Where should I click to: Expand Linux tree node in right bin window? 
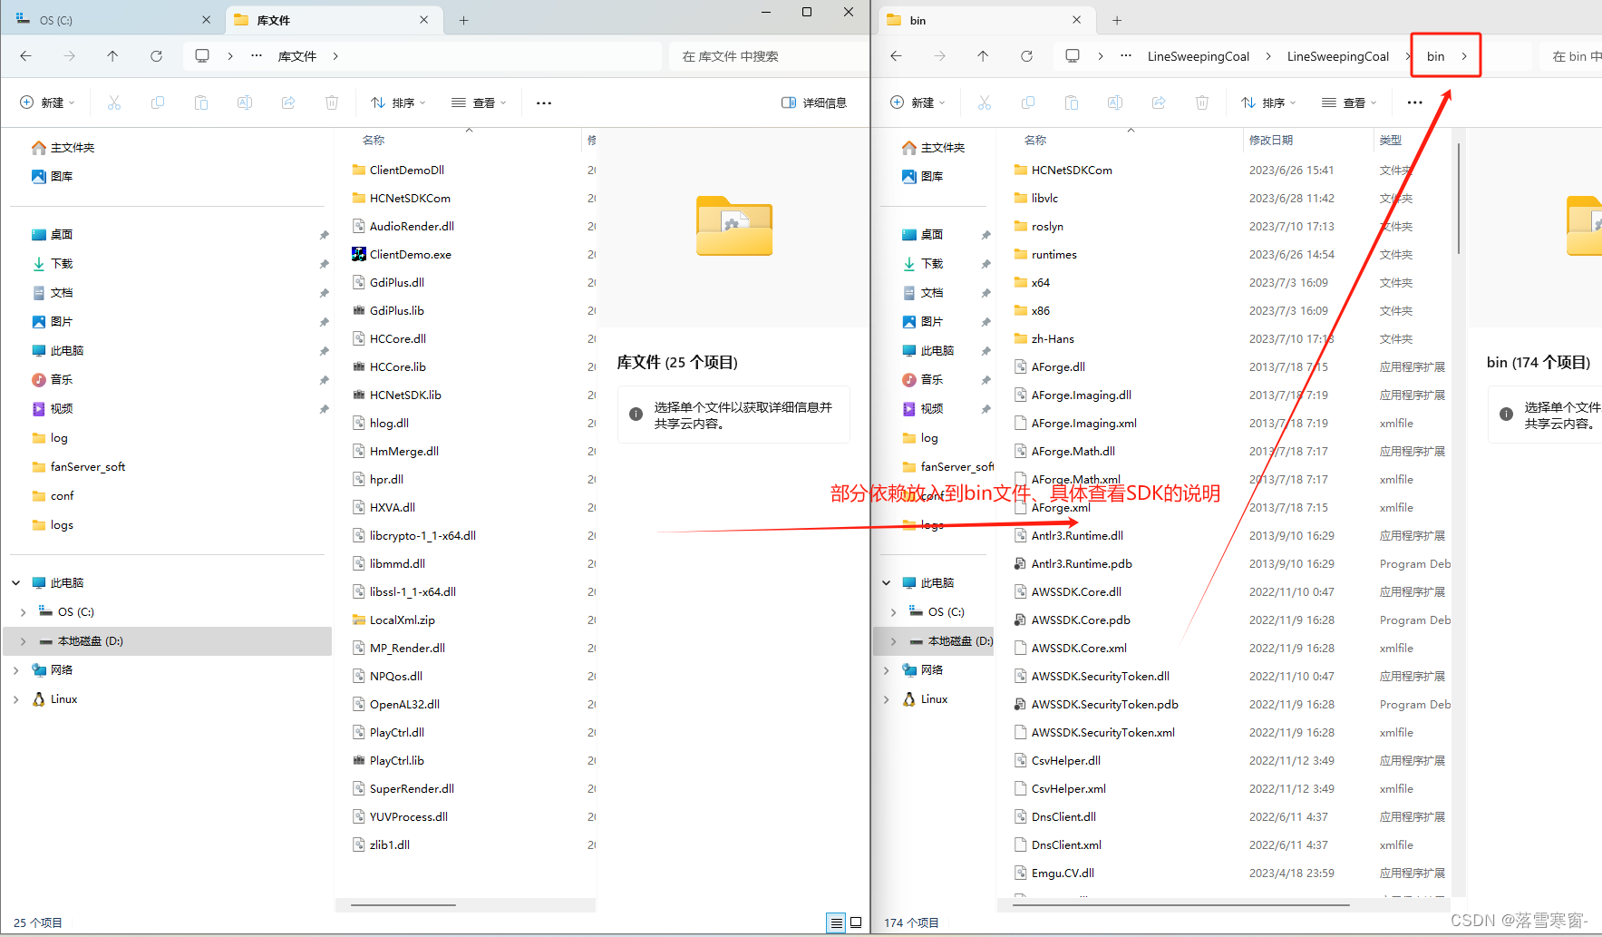pyautogui.click(x=887, y=699)
